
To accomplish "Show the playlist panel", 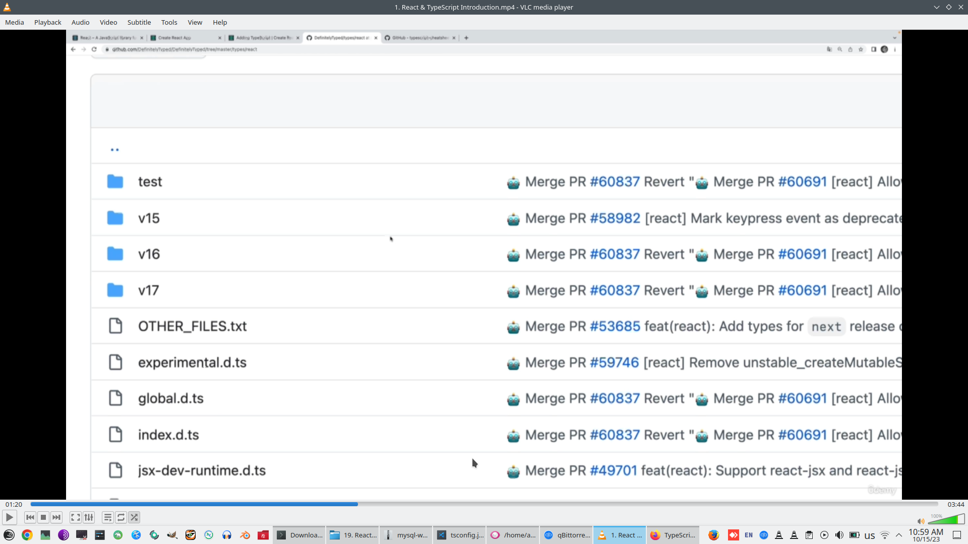I will (108, 517).
